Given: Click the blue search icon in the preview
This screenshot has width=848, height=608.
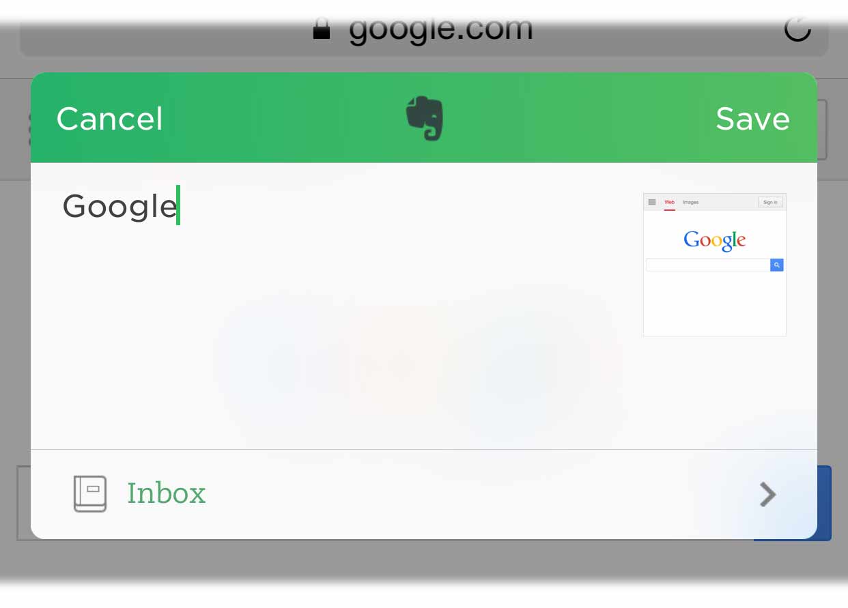Looking at the screenshot, I should coord(777,265).
